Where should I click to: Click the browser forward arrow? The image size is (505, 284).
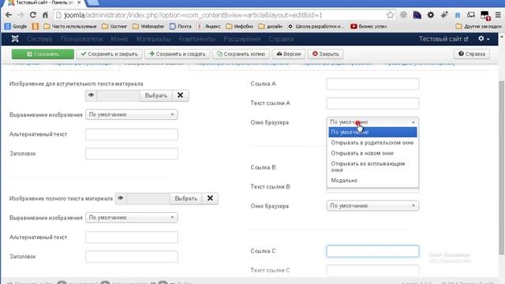click(21, 15)
